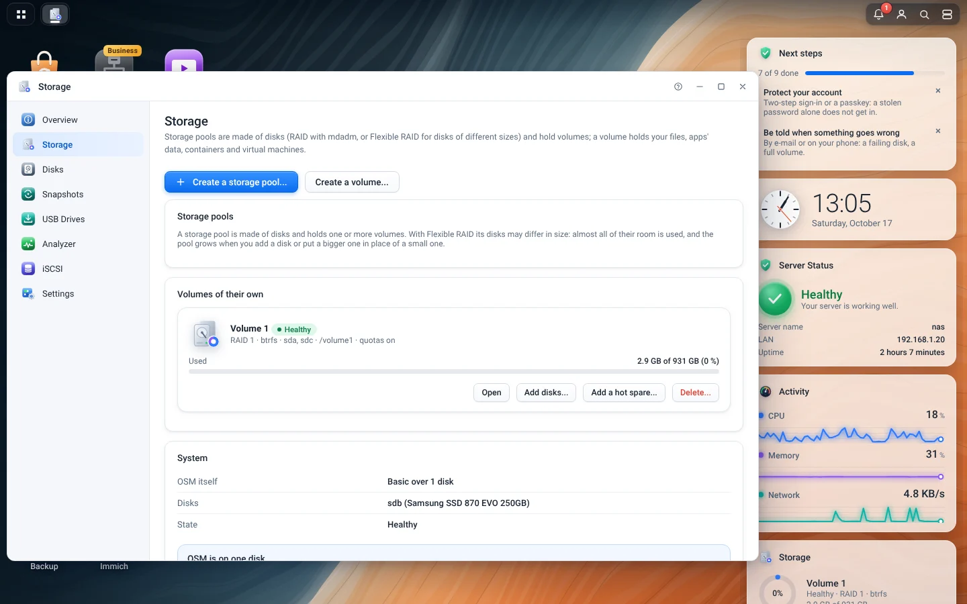Open Analyzer in the sidebar
967x604 pixels.
pos(79,244)
